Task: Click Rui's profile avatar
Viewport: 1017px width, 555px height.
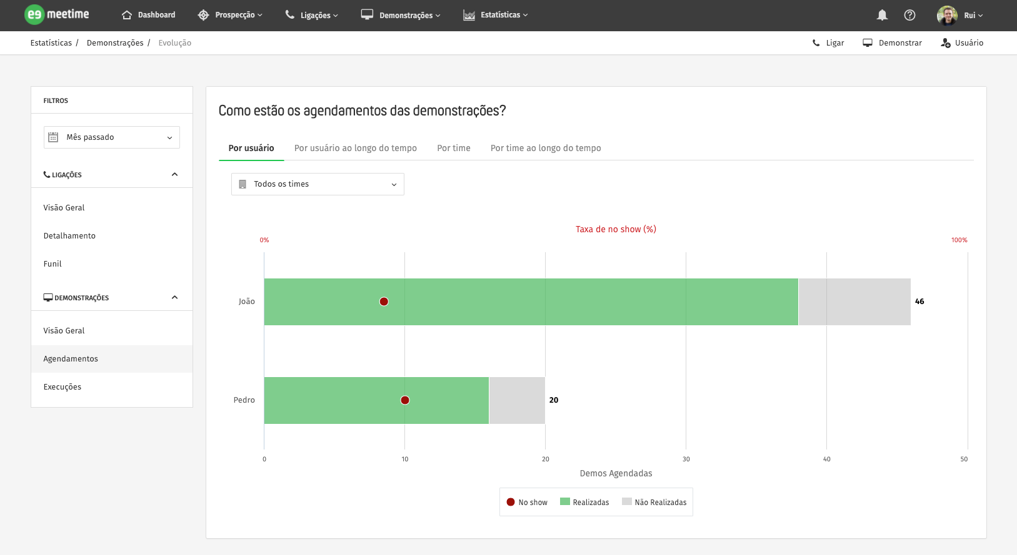Action: pos(947,15)
